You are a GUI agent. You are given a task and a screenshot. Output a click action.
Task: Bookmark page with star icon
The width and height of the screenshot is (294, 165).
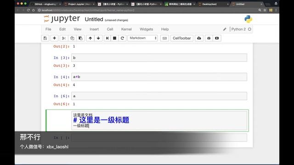[x=265, y=10]
